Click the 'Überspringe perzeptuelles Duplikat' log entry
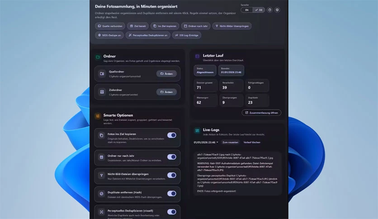378x219 pixels. (x=237, y=181)
